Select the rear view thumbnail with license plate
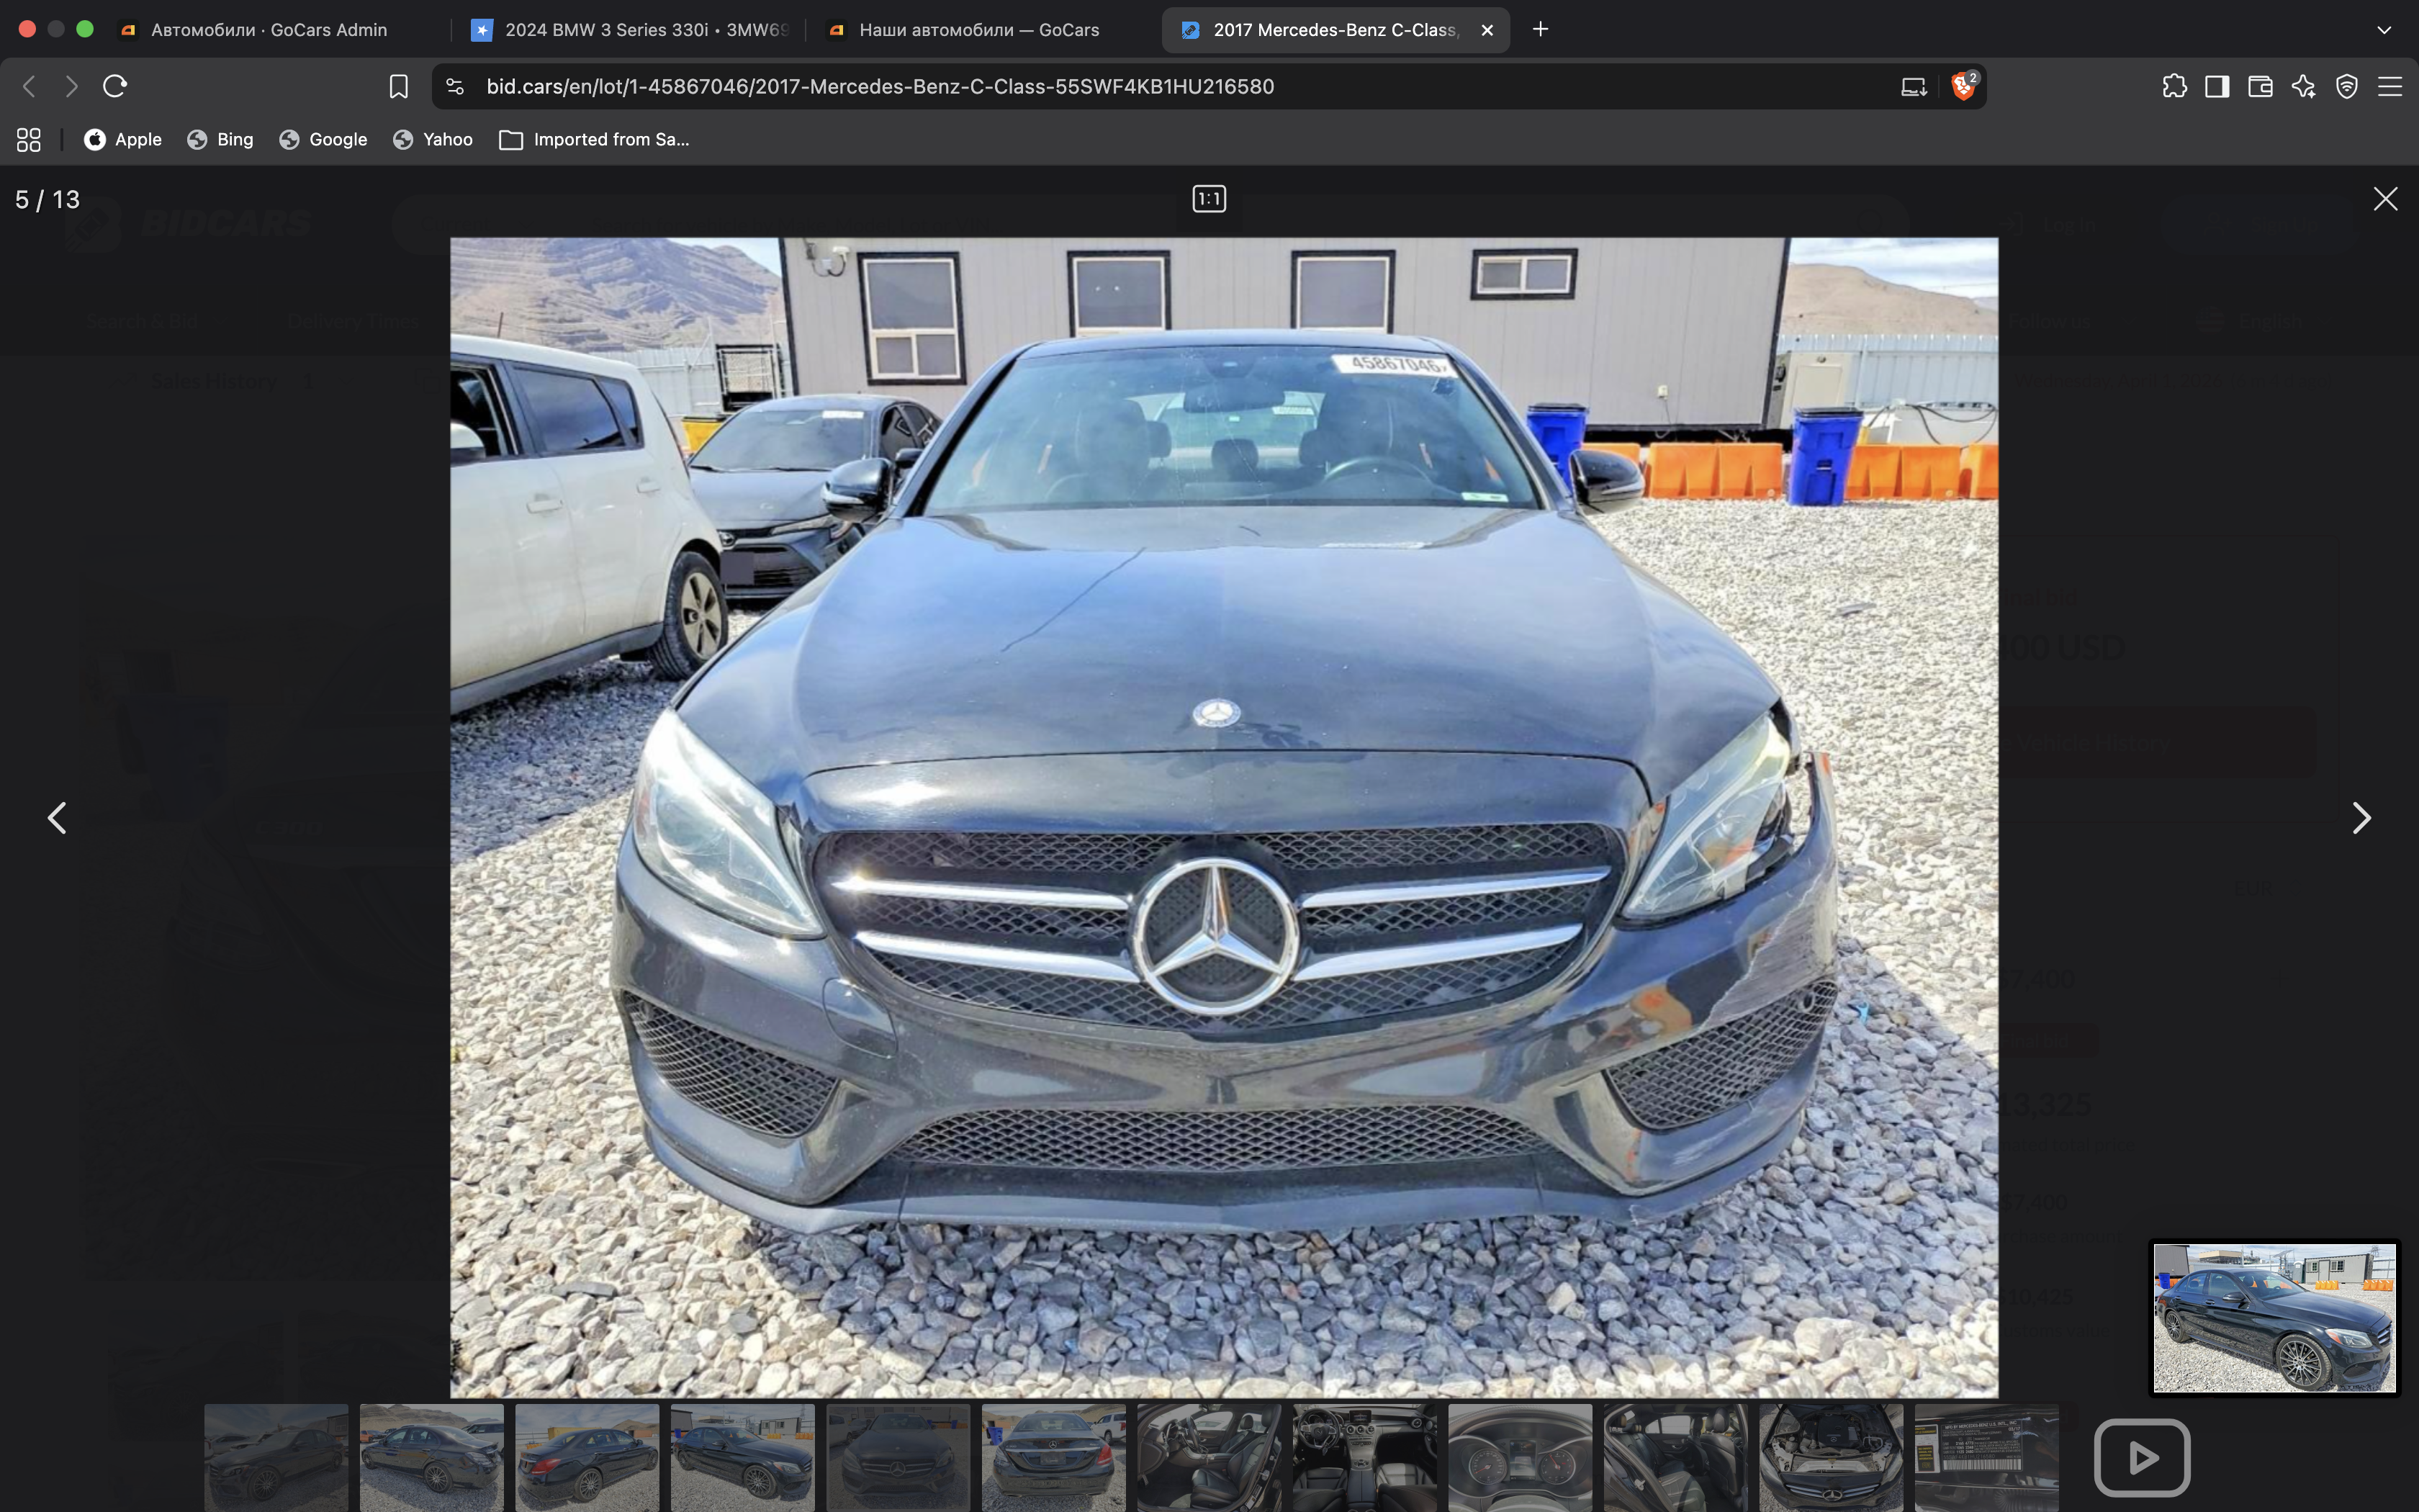This screenshot has height=1512, width=2419. [1053, 1457]
